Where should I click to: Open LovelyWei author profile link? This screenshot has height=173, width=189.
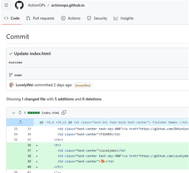click(x=24, y=85)
